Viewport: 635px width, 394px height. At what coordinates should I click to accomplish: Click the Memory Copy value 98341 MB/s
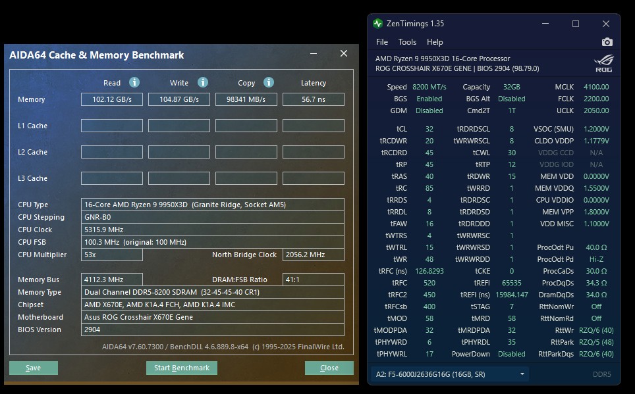(x=246, y=99)
